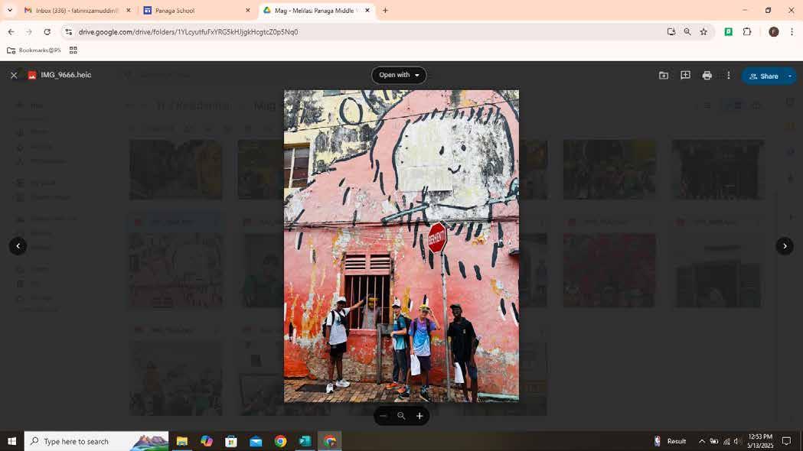The height and width of the screenshot is (451, 803).
Task: Reload the current page
Action: click(x=47, y=31)
